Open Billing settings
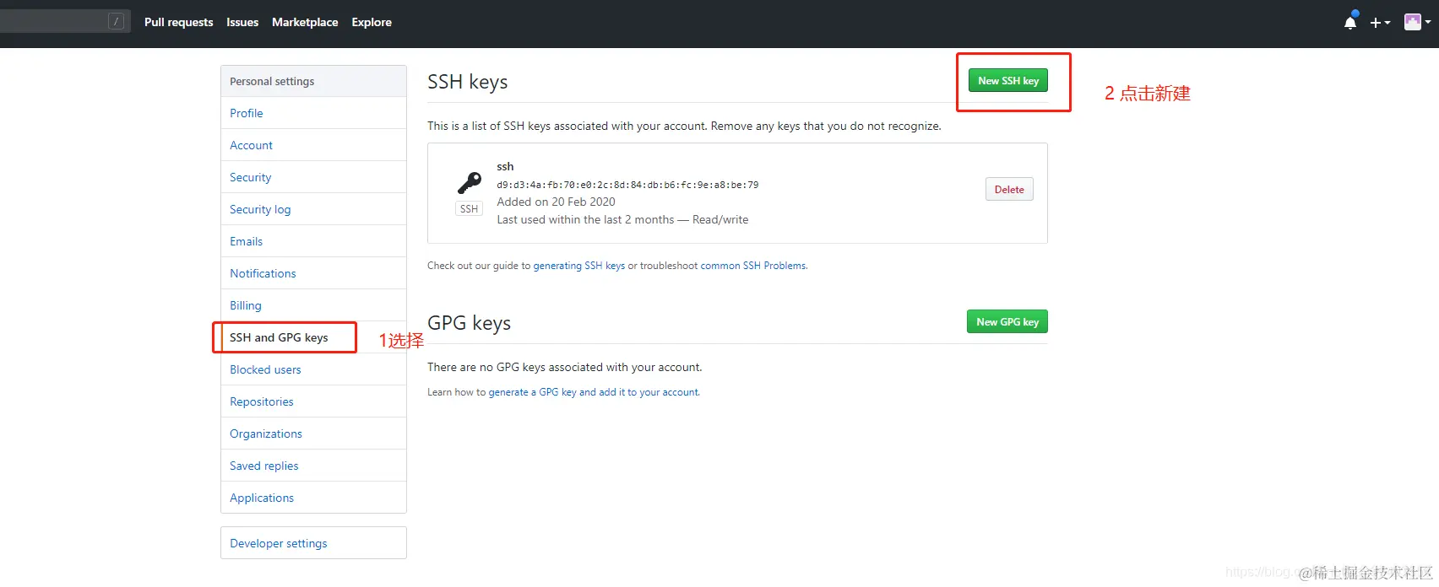The width and height of the screenshot is (1439, 587). pyautogui.click(x=313, y=305)
